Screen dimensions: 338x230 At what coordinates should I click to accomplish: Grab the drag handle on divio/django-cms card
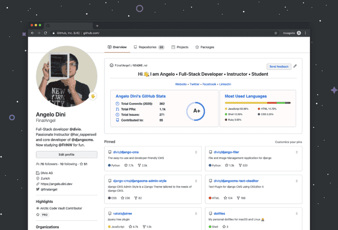tap(196, 152)
